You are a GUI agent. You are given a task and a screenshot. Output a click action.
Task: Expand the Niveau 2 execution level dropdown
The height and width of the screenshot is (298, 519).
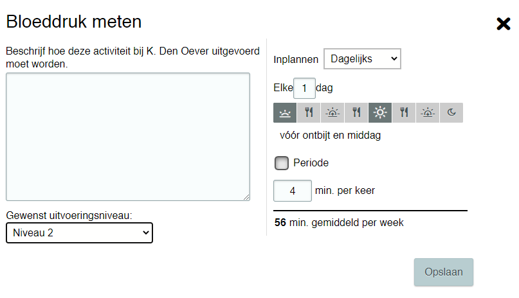pos(79,232)
